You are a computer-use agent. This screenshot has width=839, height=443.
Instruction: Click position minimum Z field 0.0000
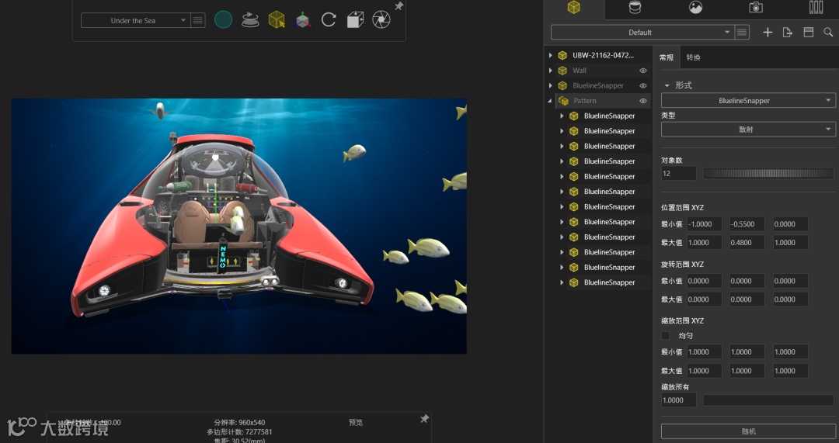[790, 224]
